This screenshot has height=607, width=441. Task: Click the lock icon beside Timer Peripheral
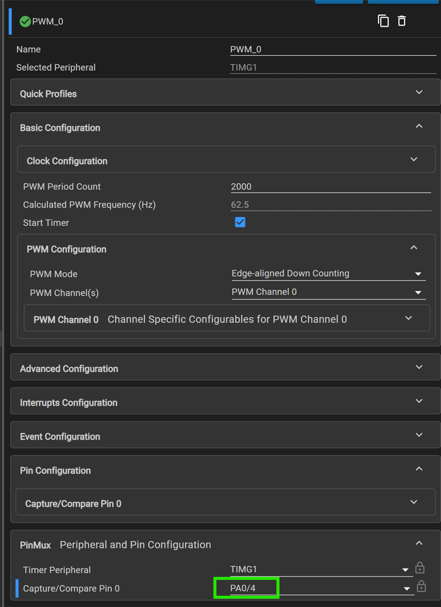tap(420, 568)
